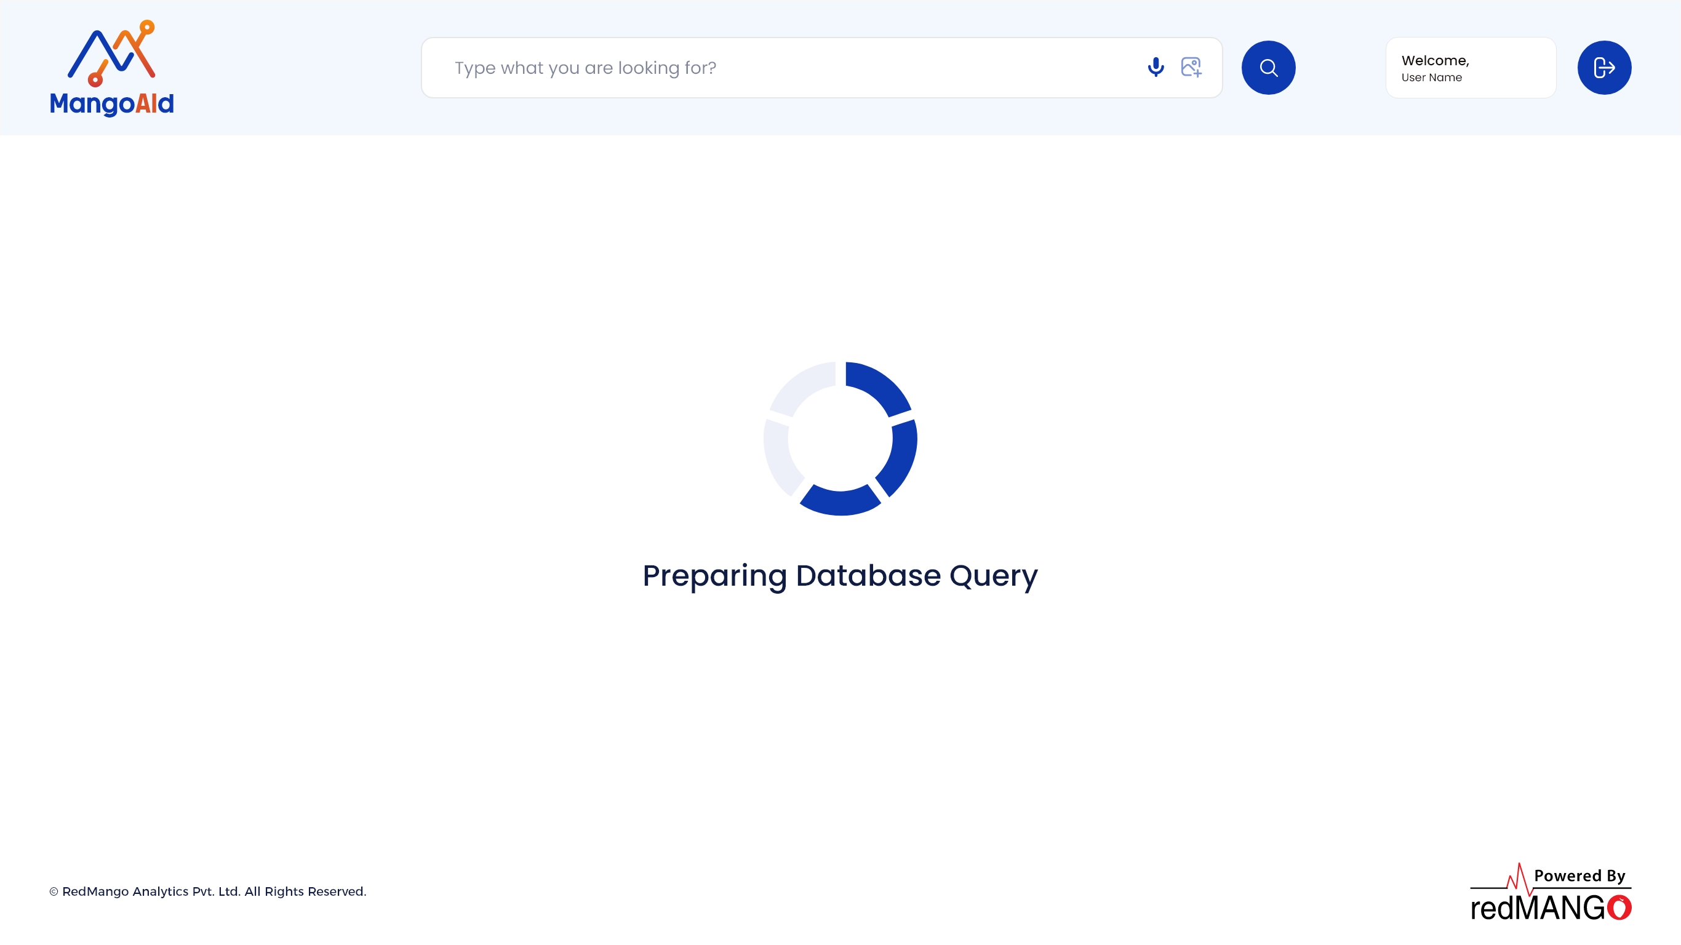Click the RedMango Analytics copyright text
Screen dimensions: 1681x945
point(207,891)
